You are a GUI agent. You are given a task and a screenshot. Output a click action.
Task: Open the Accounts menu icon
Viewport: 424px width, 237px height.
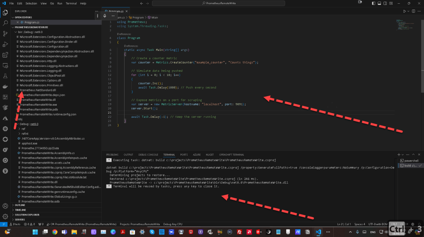[x=5, y=206]
